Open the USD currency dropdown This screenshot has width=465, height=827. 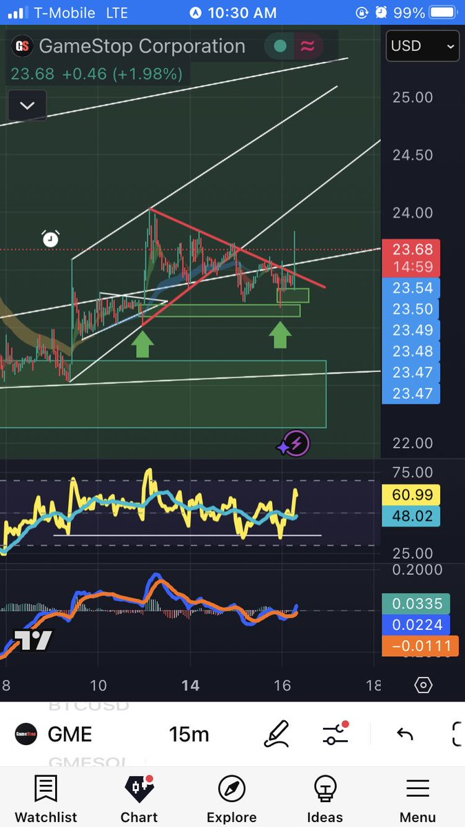[423, 47]
